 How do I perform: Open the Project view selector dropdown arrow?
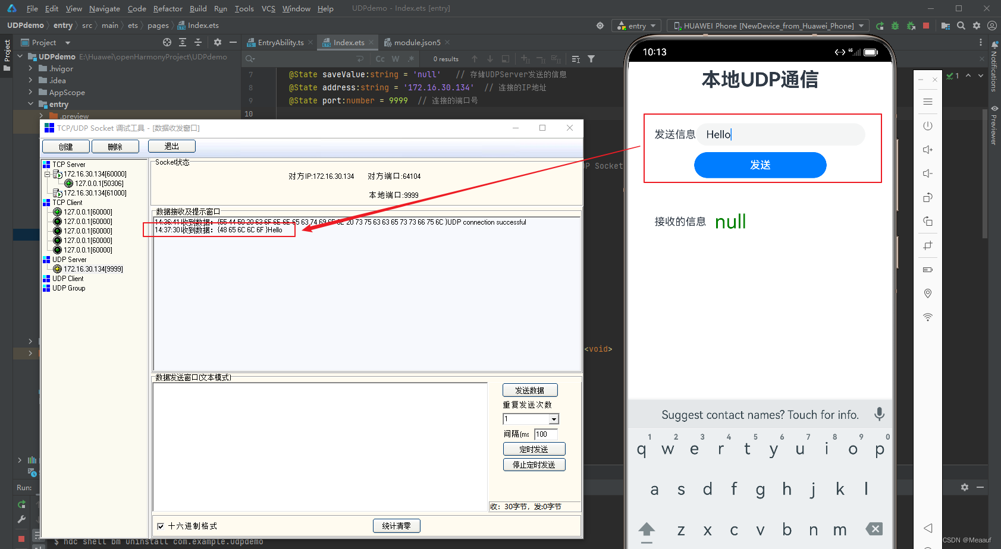(x=68, y=43)
